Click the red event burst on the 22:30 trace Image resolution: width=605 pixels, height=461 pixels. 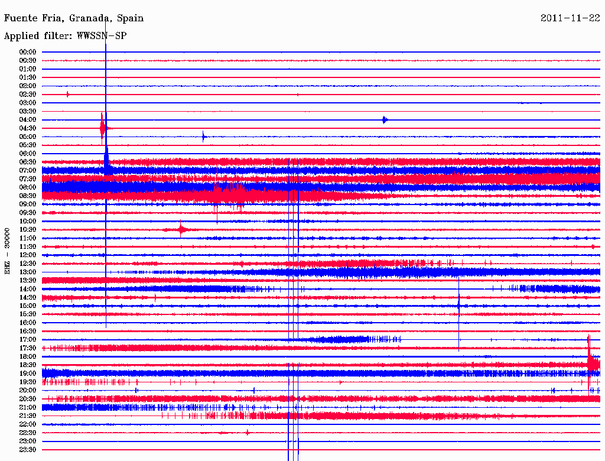(248, 433)
